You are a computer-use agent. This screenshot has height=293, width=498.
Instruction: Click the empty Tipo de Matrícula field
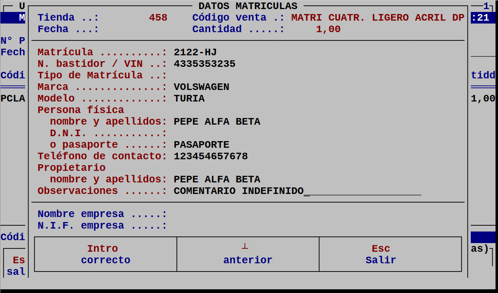coord(186,75)
